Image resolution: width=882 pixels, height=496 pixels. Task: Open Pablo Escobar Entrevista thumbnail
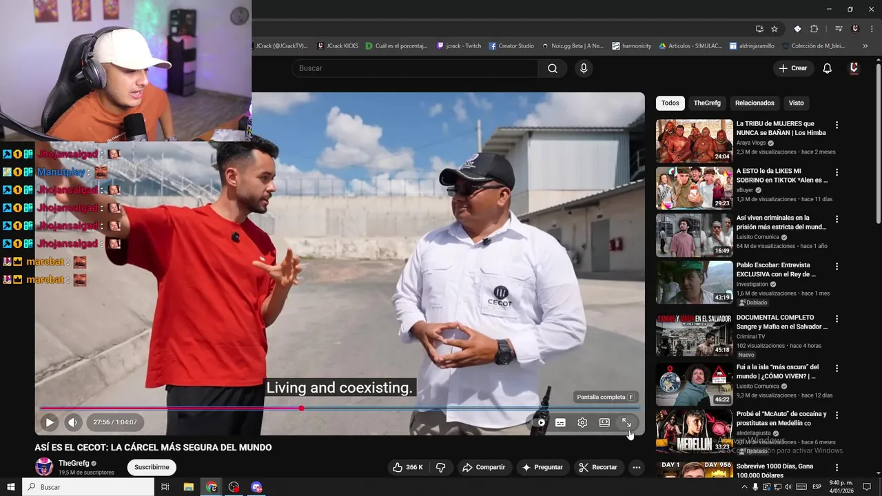694,282
